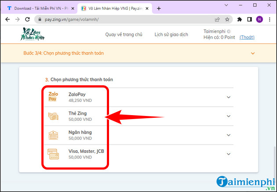Select ZaloPay payment method label
The height and width of the screenshot is (192, 277).
(x=77, y=94)
